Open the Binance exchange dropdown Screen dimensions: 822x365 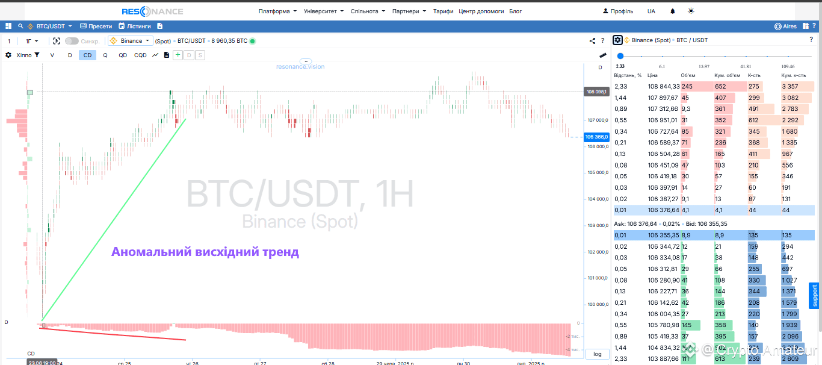pyautogui.click(x=129, y=41)
